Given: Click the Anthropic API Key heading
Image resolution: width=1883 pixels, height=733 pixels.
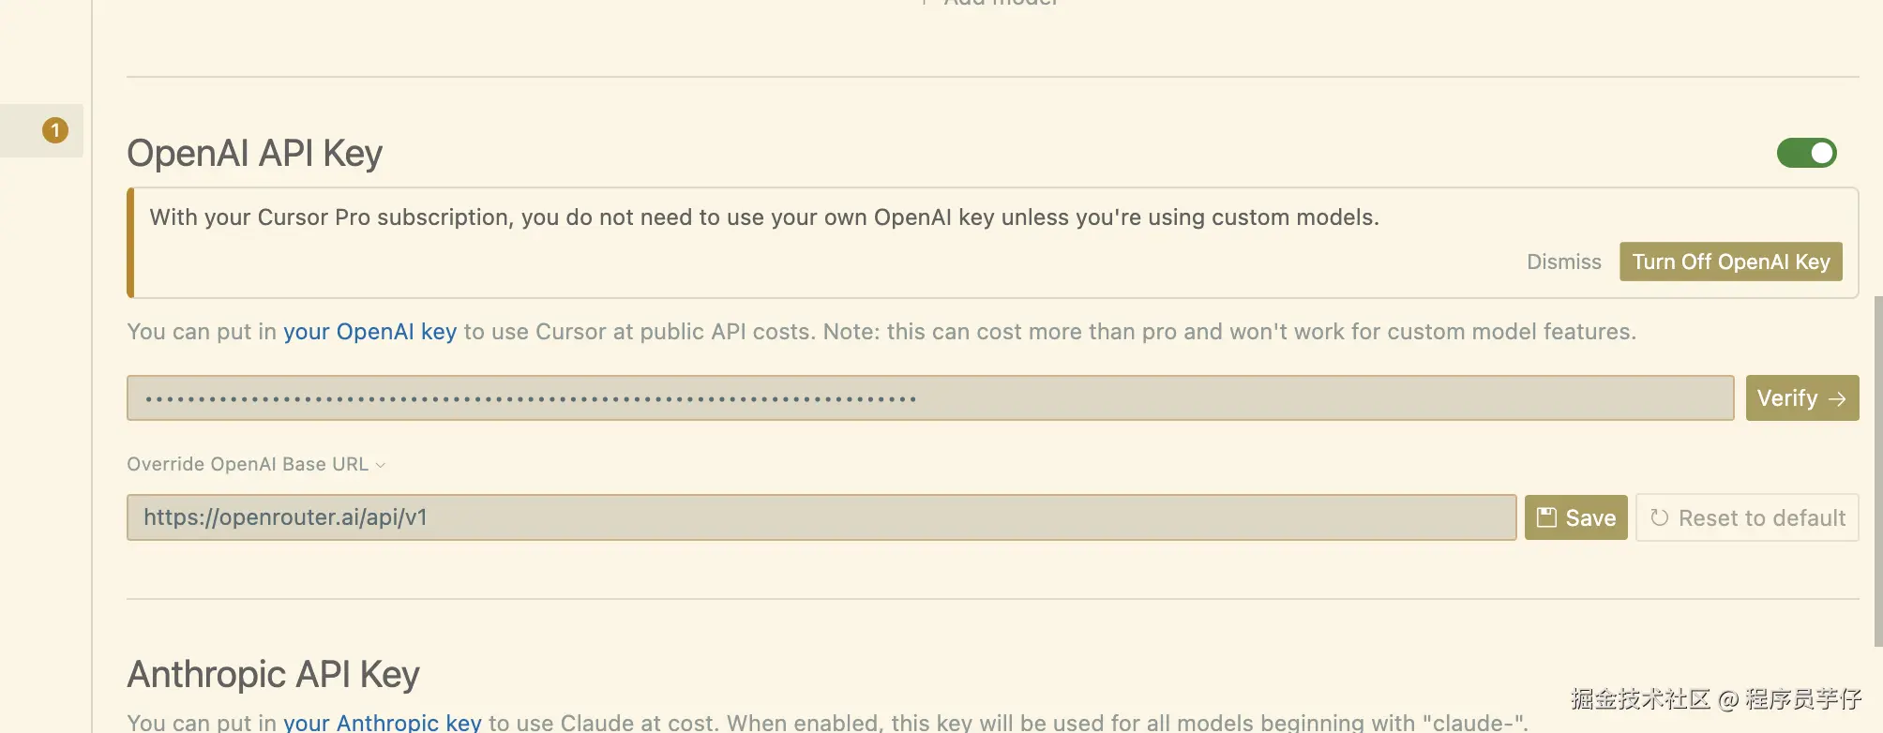Looking at the screenshot, I should tap(273, 674).
